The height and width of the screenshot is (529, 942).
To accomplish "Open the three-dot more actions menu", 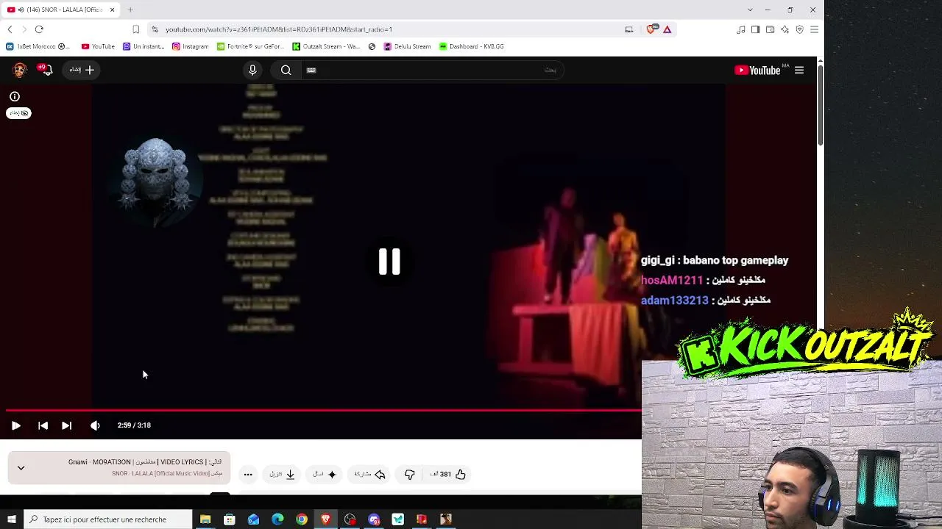I will click(x=248, y=475).
